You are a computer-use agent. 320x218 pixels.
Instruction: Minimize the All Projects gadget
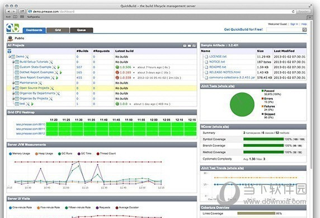point(185,45)
